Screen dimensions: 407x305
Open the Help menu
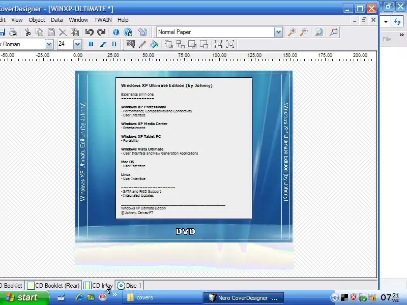point(123,20)
